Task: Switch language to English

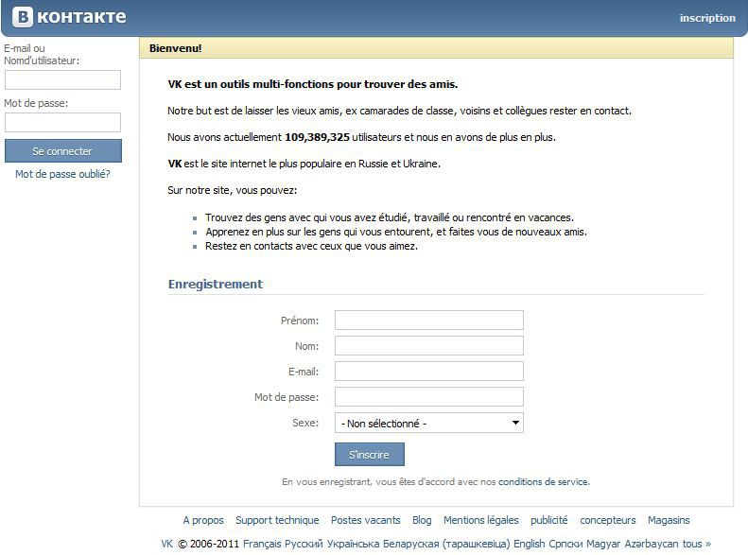Action: pyautogui.click(x=529, y=544)
